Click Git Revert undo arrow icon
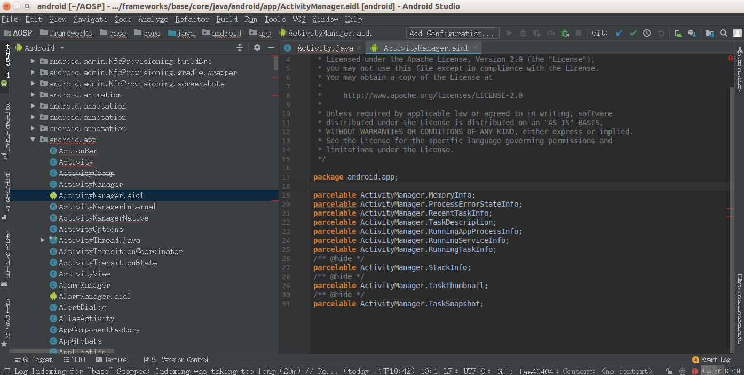Image resolution: width=744 pixels, height=375 pixels. (x=661, y=33)
